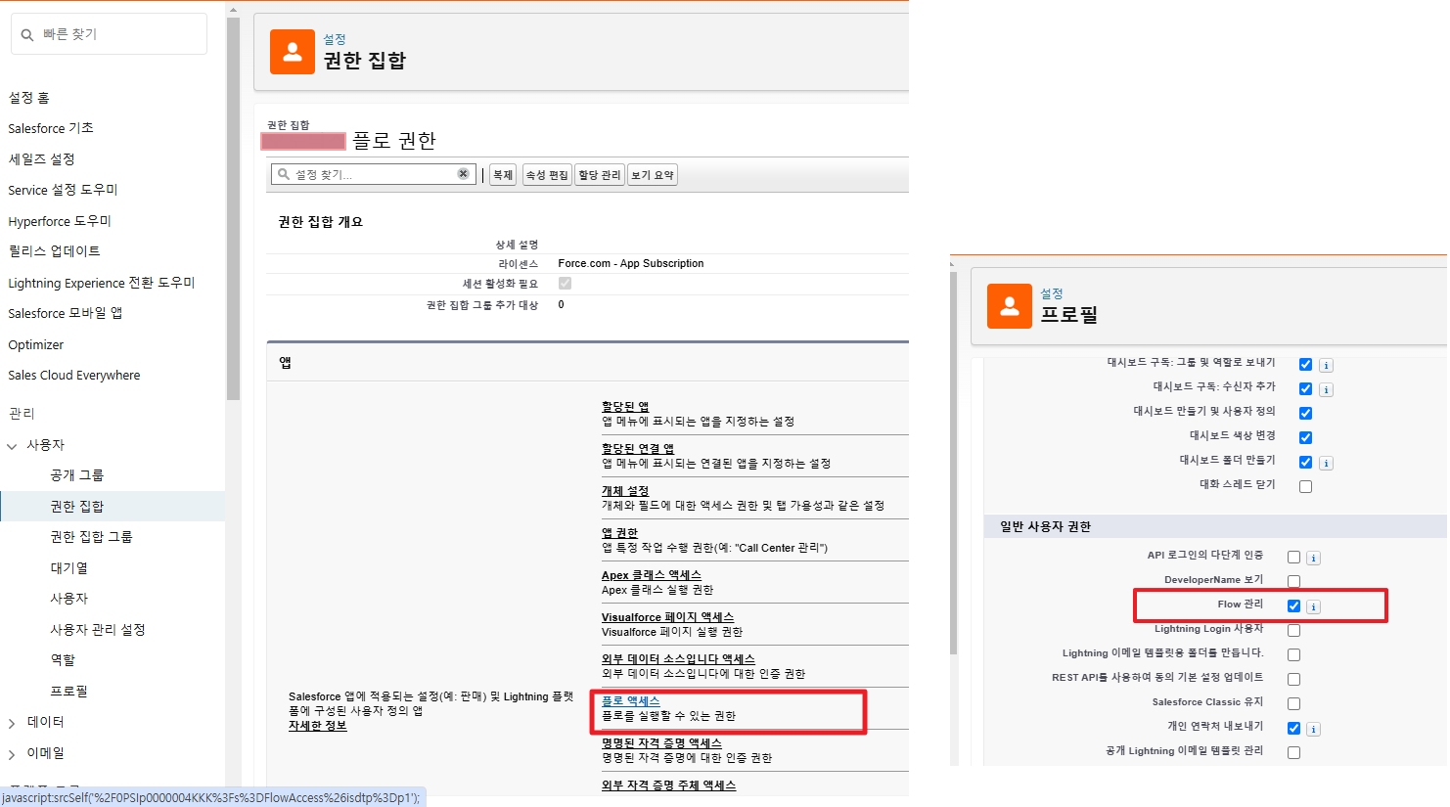The image size is (1450, 807).
Task: Open info icon for 대시보드 구독: 수신자 추가
Action: point(1326,390)
